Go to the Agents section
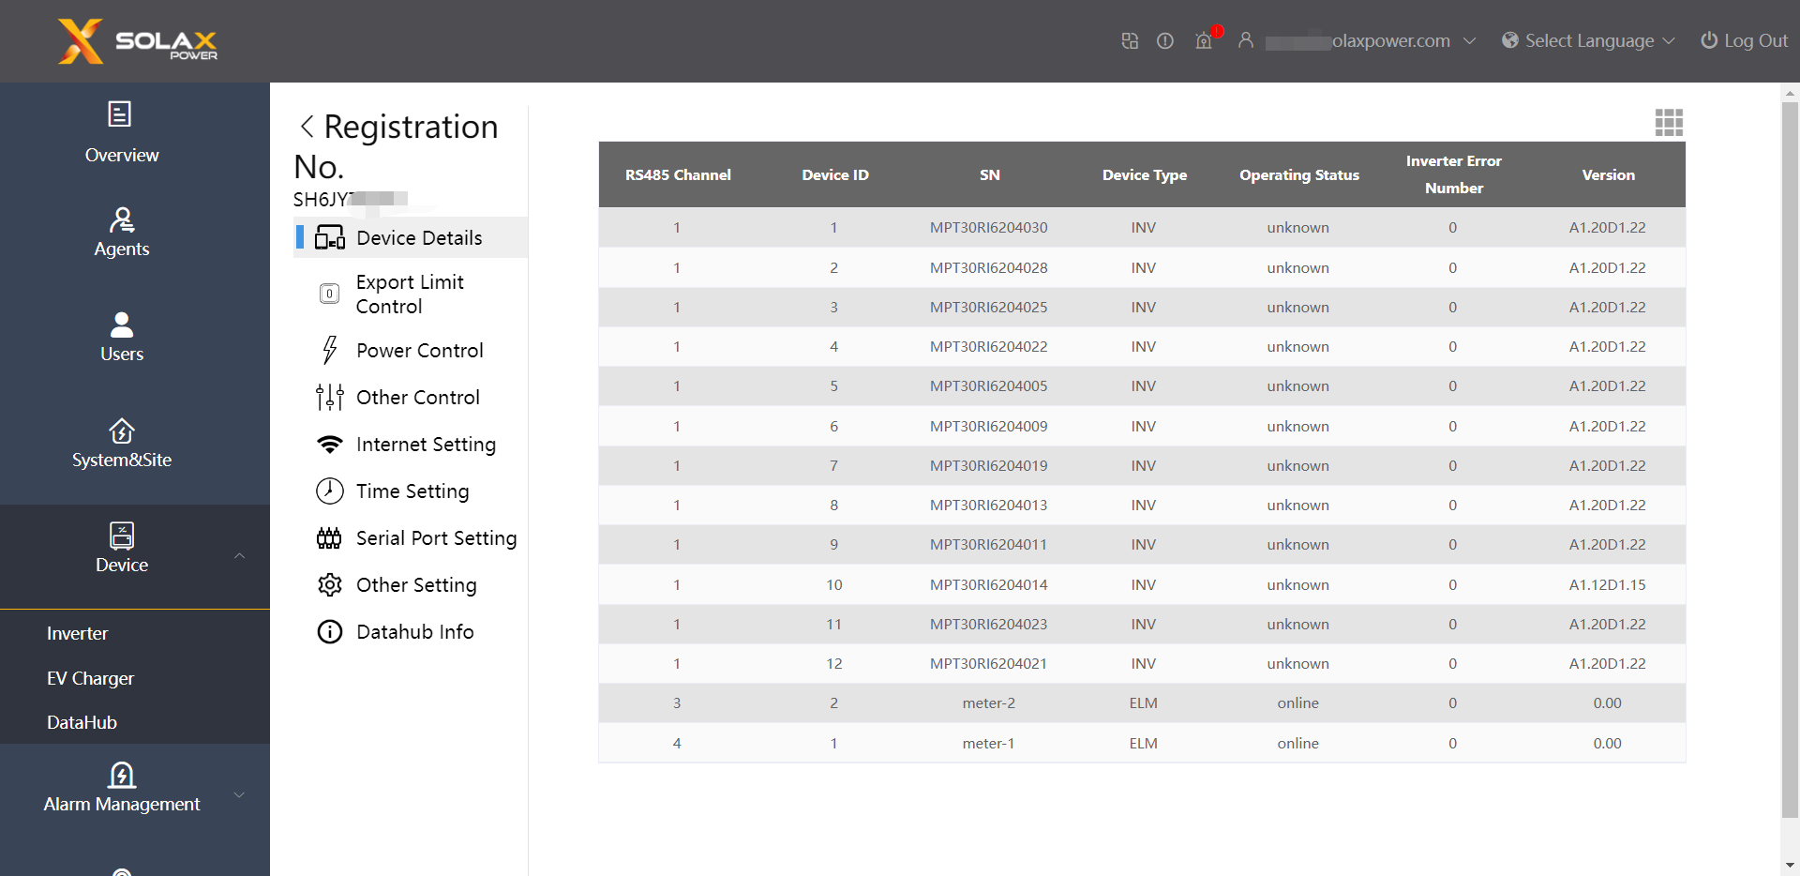This screenshot has width=1800, height=876. coord(121,232)
